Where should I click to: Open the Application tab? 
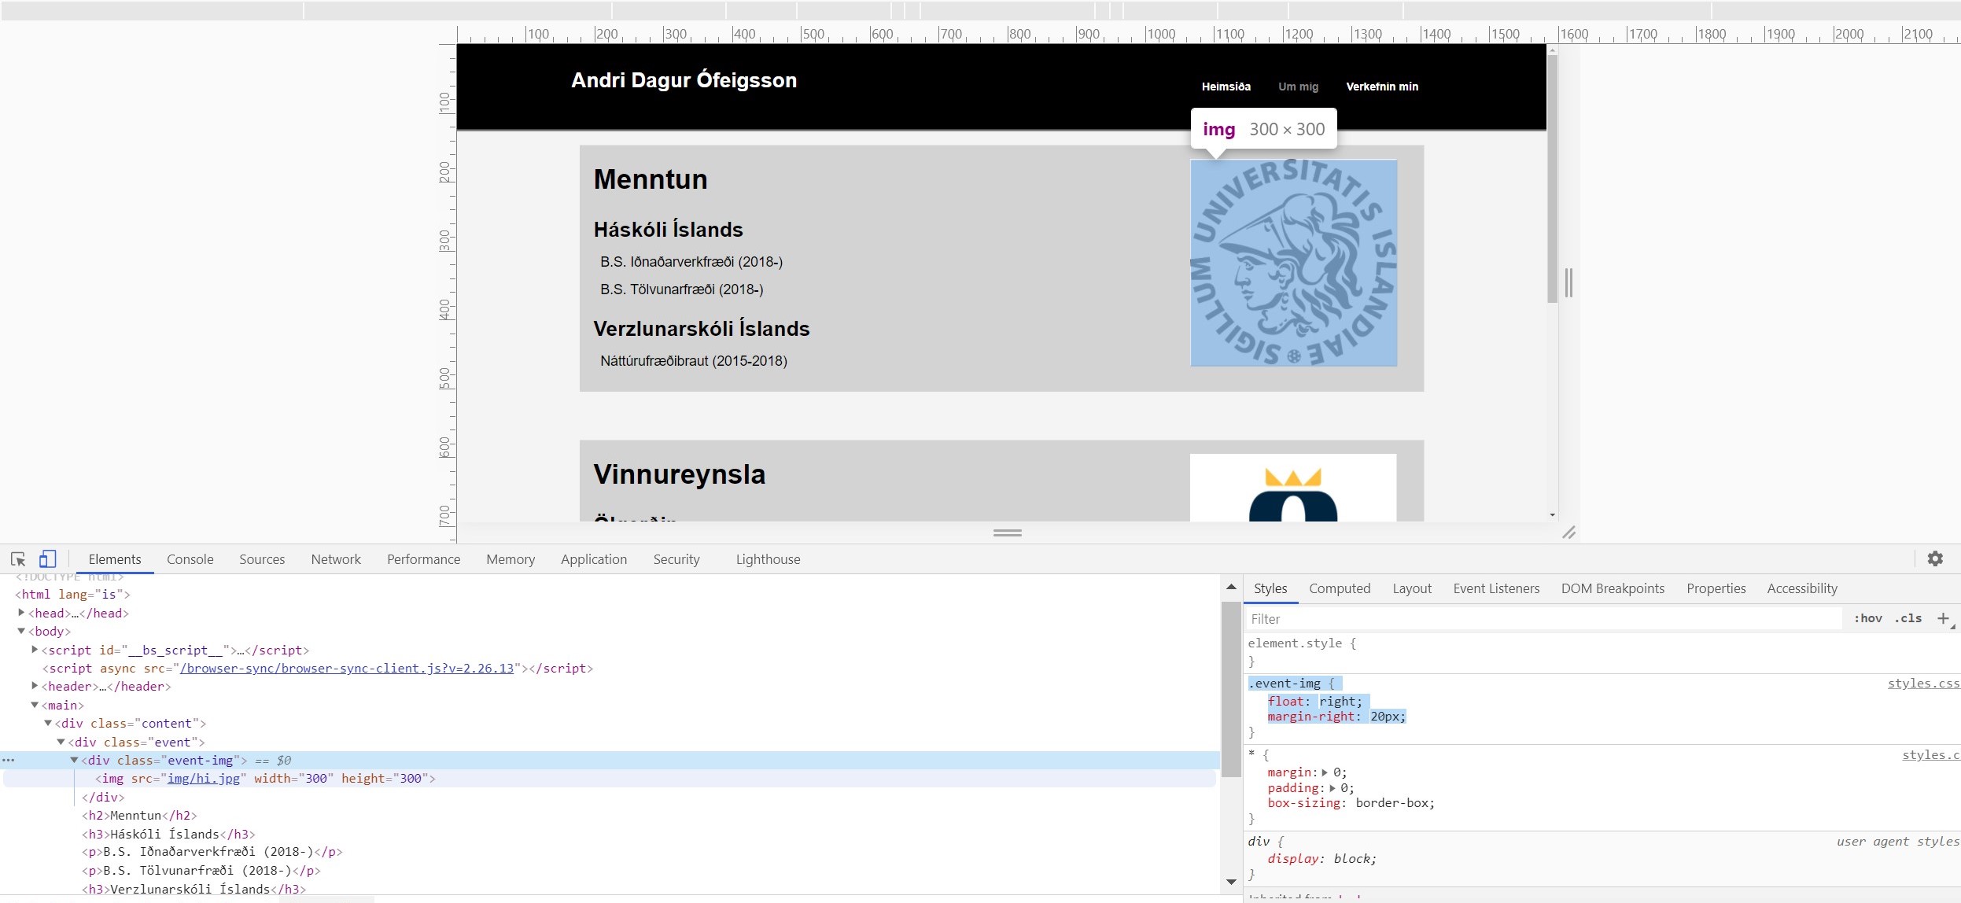coord(594,559)
